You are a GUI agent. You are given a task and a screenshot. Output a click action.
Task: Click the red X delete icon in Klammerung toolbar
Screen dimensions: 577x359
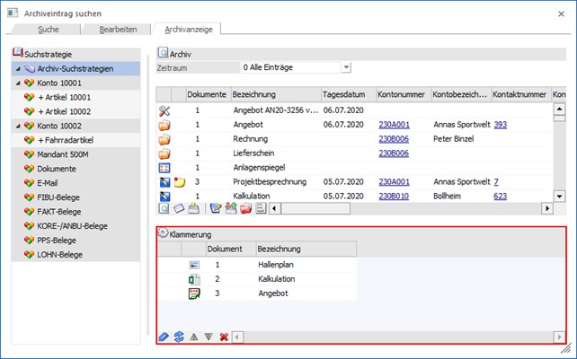pos(223,337)
